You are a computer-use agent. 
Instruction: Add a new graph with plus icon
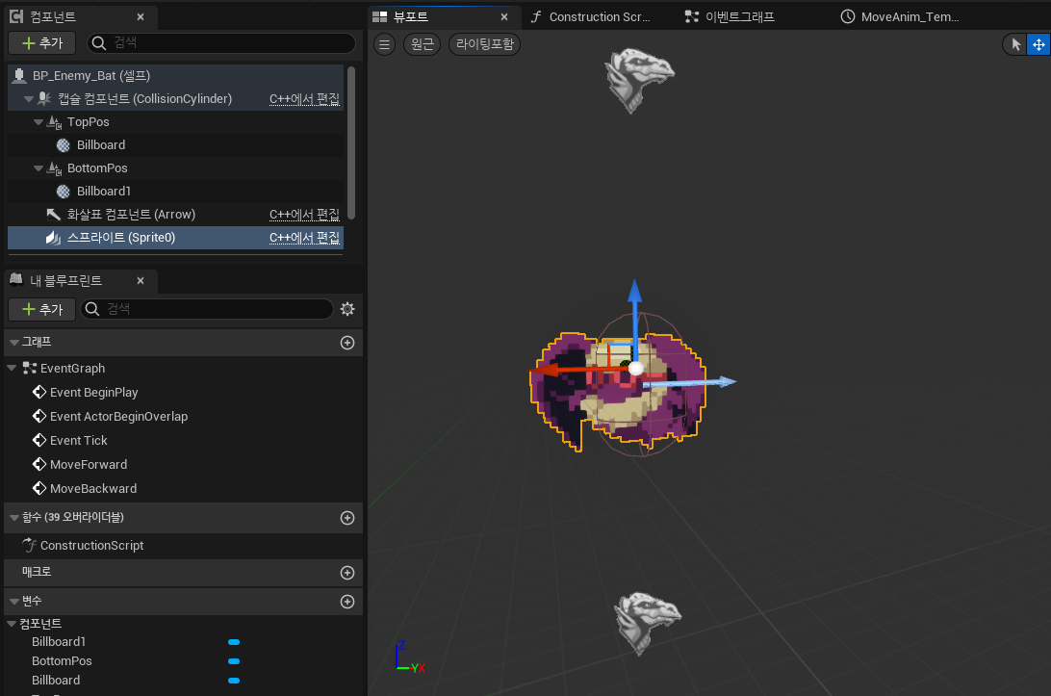pyautogui.click(x=347, y=343)
